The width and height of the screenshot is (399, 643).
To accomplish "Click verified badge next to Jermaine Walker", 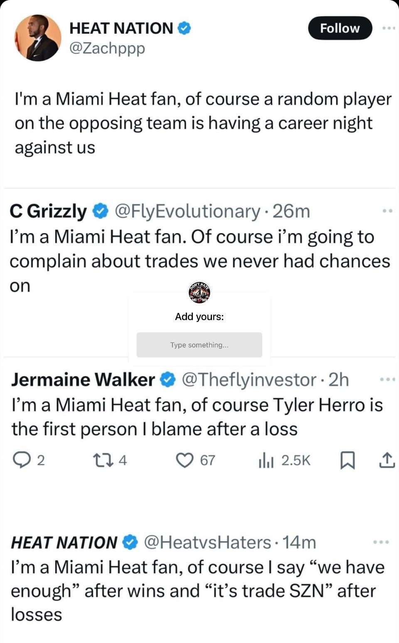I will point(168,379).
